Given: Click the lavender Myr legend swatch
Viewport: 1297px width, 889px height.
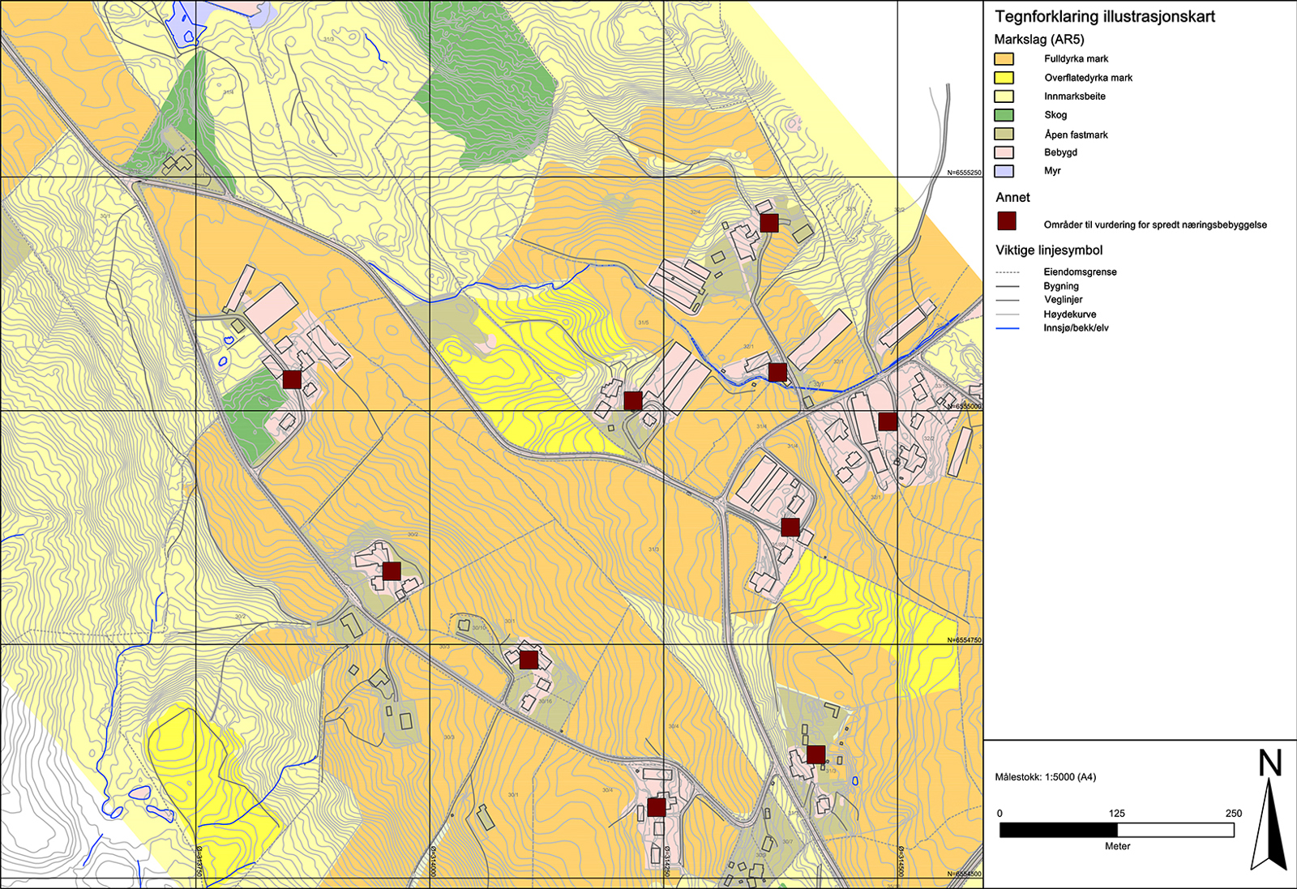Looking at the screenshot, I should (1004, 171).
